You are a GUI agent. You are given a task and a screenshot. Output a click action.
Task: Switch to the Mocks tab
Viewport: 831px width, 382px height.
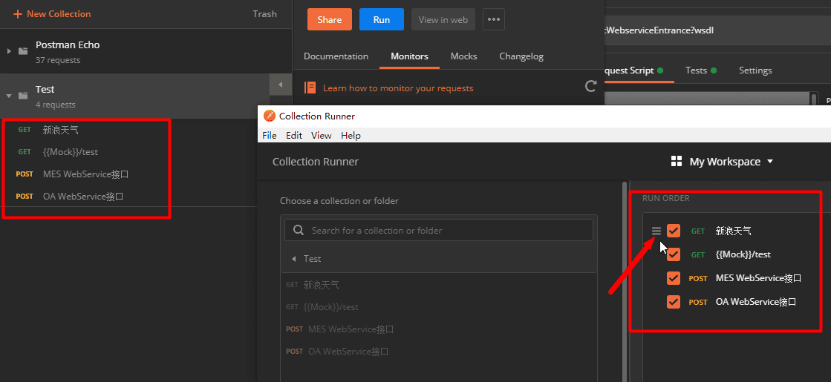click(463, 56)
